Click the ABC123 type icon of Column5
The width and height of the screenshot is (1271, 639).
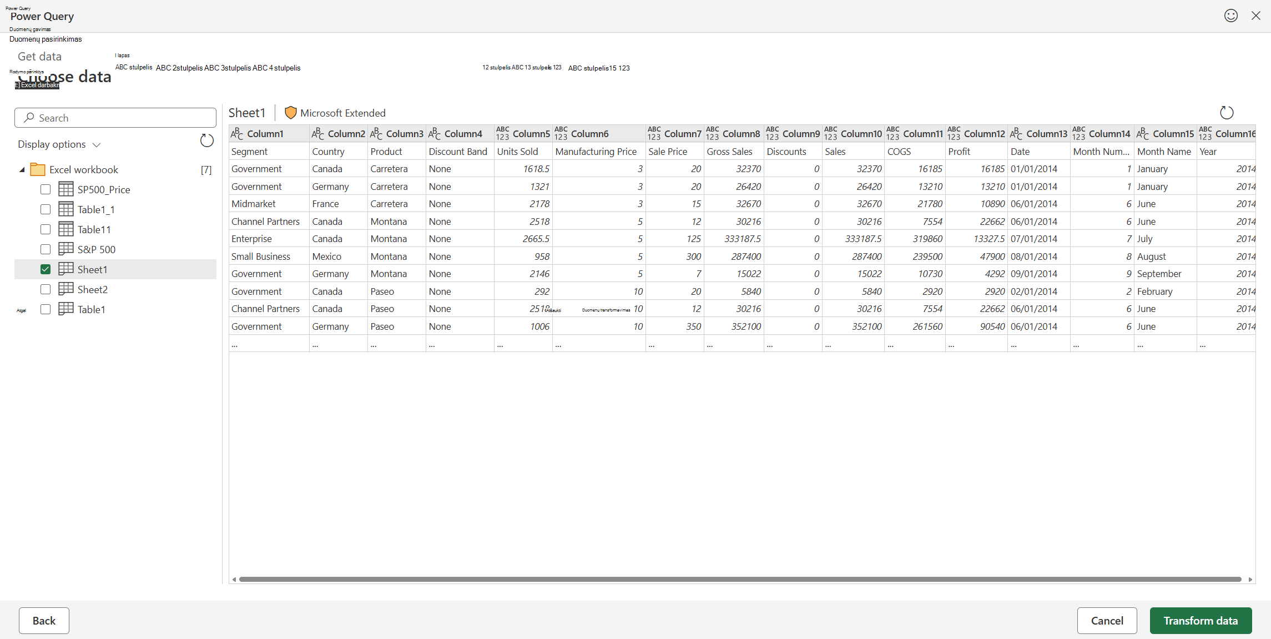pyautogui.click(x=502, y=134)
